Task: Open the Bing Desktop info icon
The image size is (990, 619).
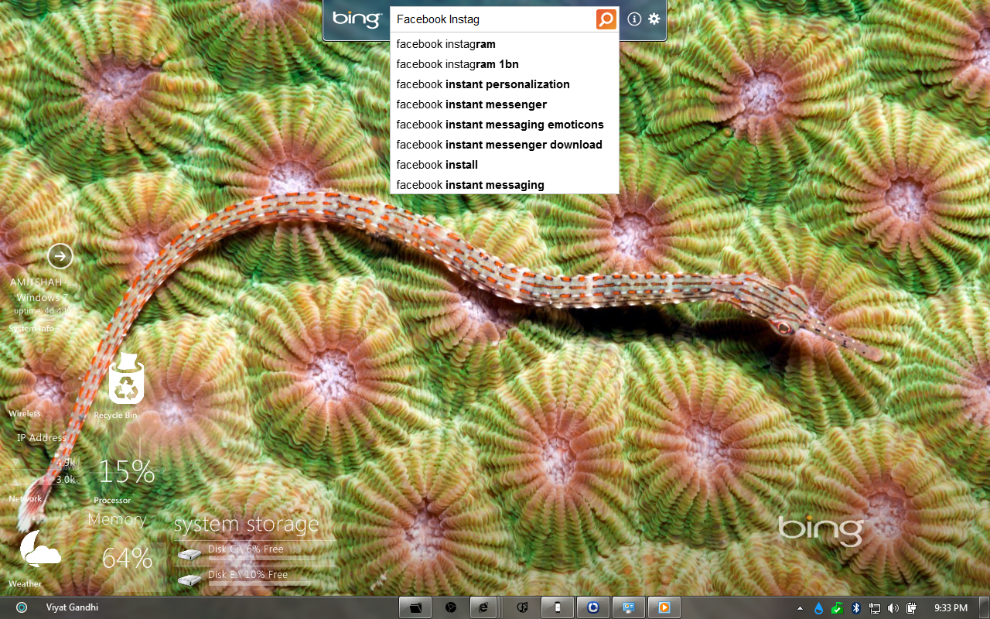Action: 634,19
